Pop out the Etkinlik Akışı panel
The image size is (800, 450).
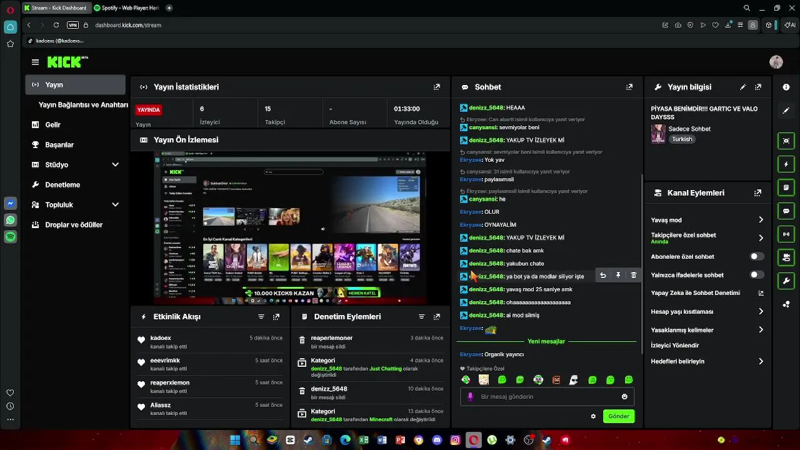click(276, 317)
